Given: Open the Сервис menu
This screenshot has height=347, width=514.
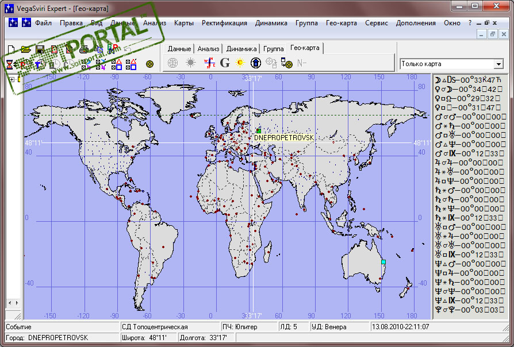Looking at the screenshot, I should [377, 23].
